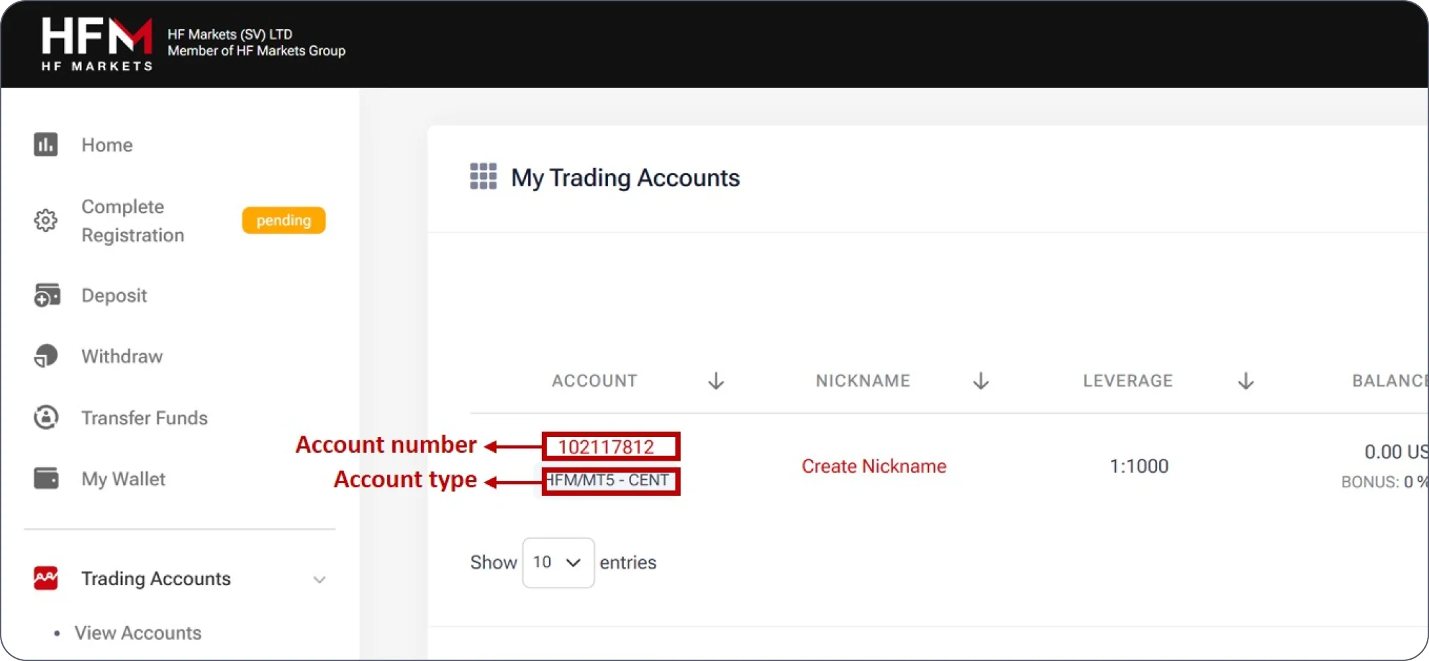Click the My Wallet icon
The image size is (1429, 661).
click(46, 479)
